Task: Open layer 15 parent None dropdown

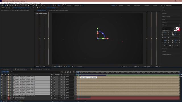Action: pyautogui.click(x=70, y=99)
